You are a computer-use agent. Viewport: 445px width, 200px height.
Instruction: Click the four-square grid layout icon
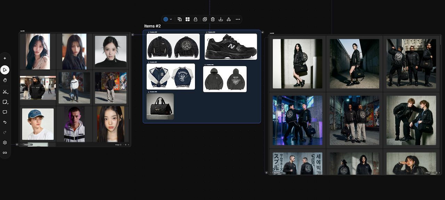[188, 19]
